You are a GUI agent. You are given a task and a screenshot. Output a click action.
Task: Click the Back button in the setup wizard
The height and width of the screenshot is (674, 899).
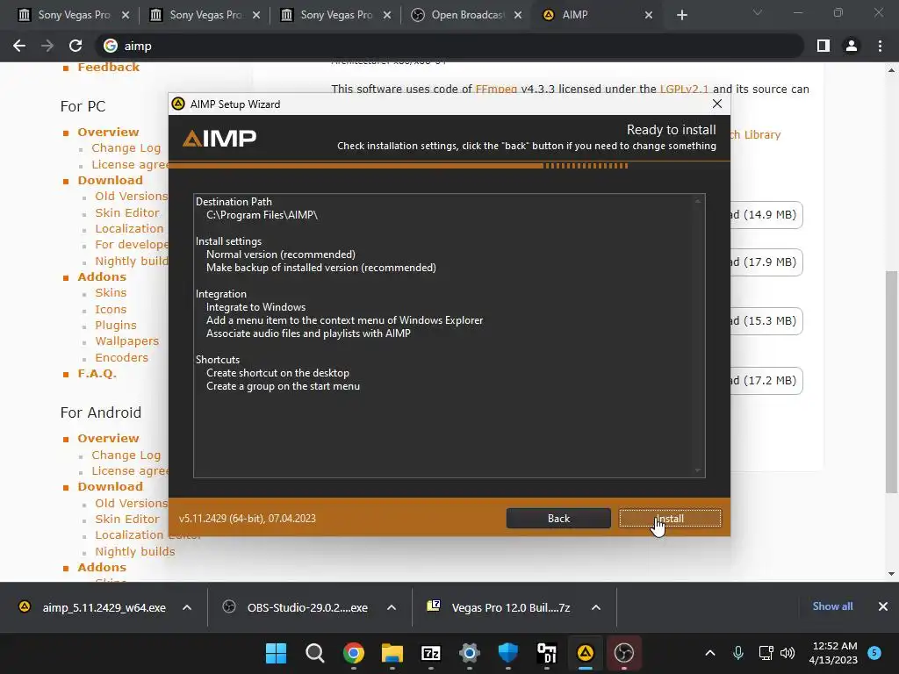click(x=558, y=518)
